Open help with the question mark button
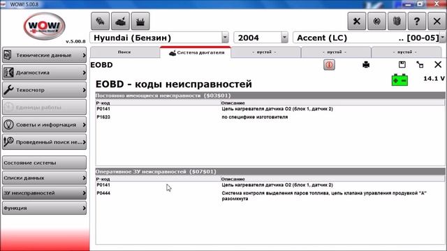 [417, 21]
